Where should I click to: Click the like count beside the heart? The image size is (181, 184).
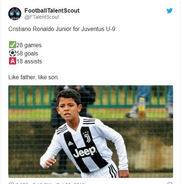(x=22, y=183)
